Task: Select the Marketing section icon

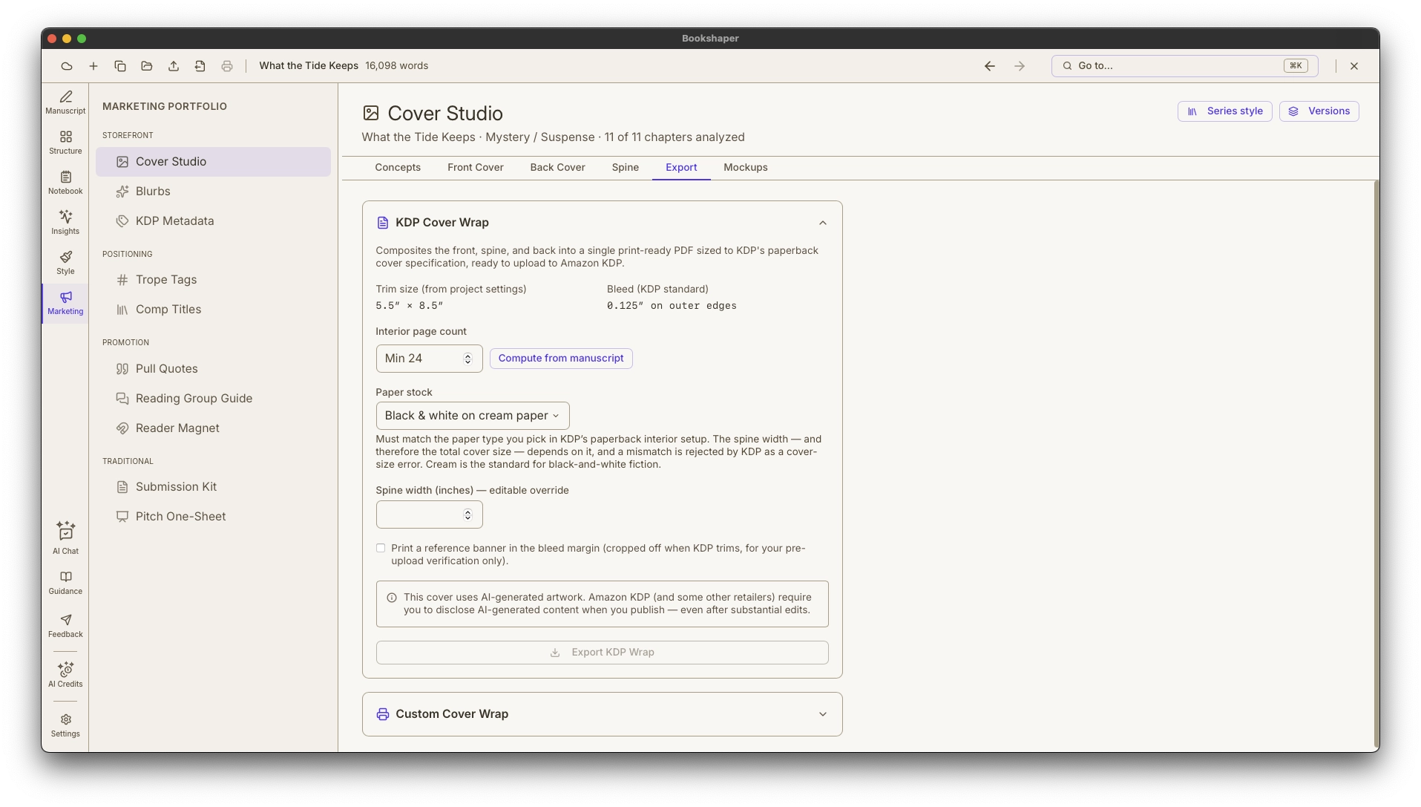Action: [x=65, y=303]
